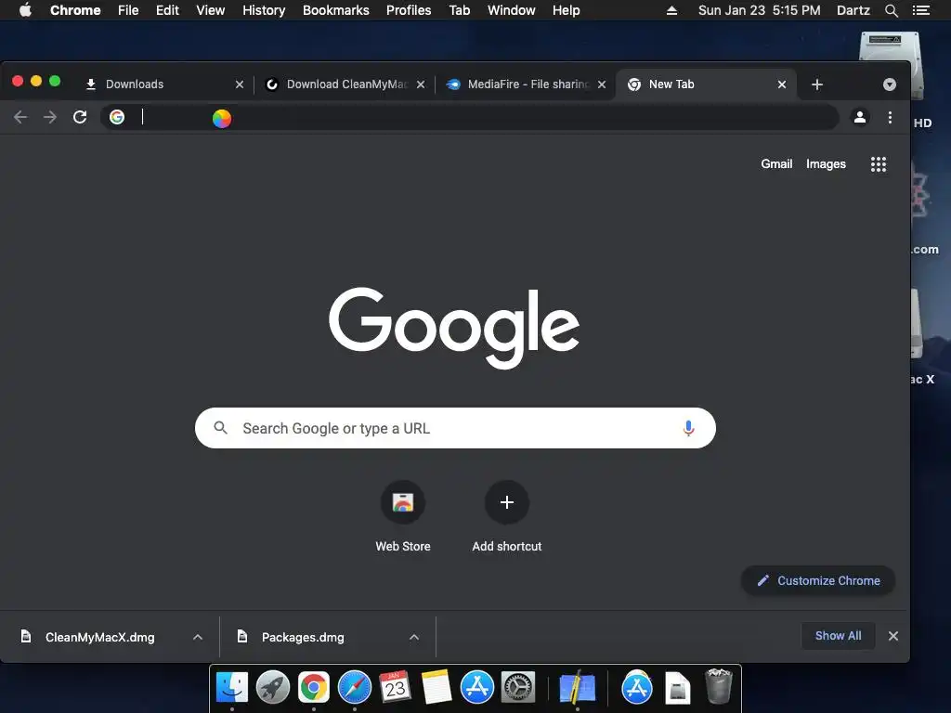Open System Preferences from the Dock
This screenshot has height=713, width=951.
point(518,688)
